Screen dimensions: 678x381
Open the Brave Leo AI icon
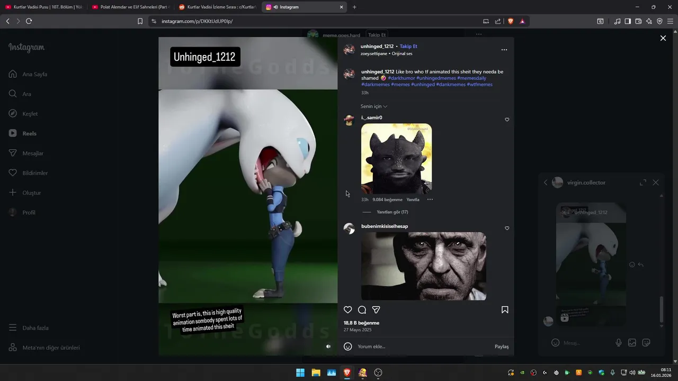649,21
